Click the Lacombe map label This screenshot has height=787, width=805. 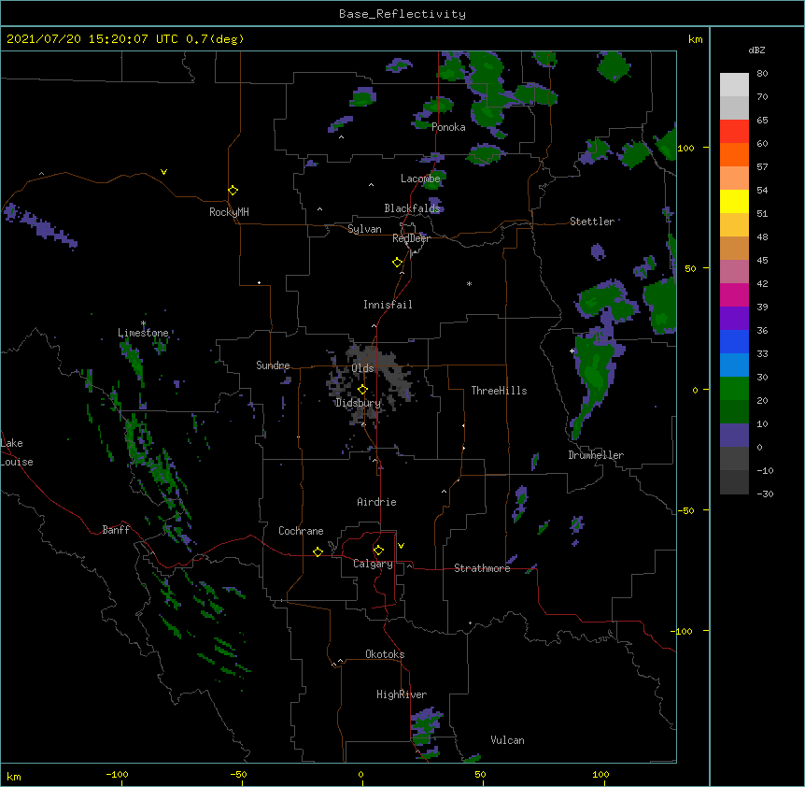(x=420, y=179)
